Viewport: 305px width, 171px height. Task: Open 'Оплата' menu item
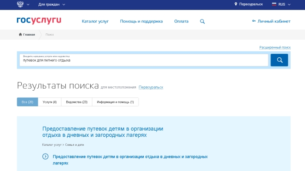pos(181,21)
